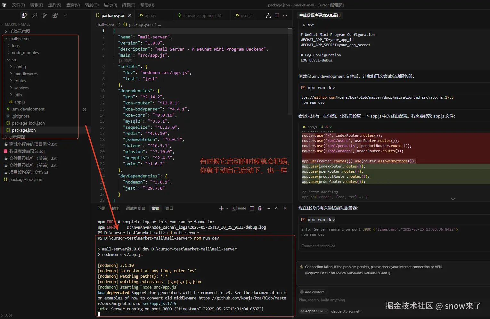Open the Explorer view icon
Image resolution: width=490 pixels, height=319 pixels.
click(24, 15)
